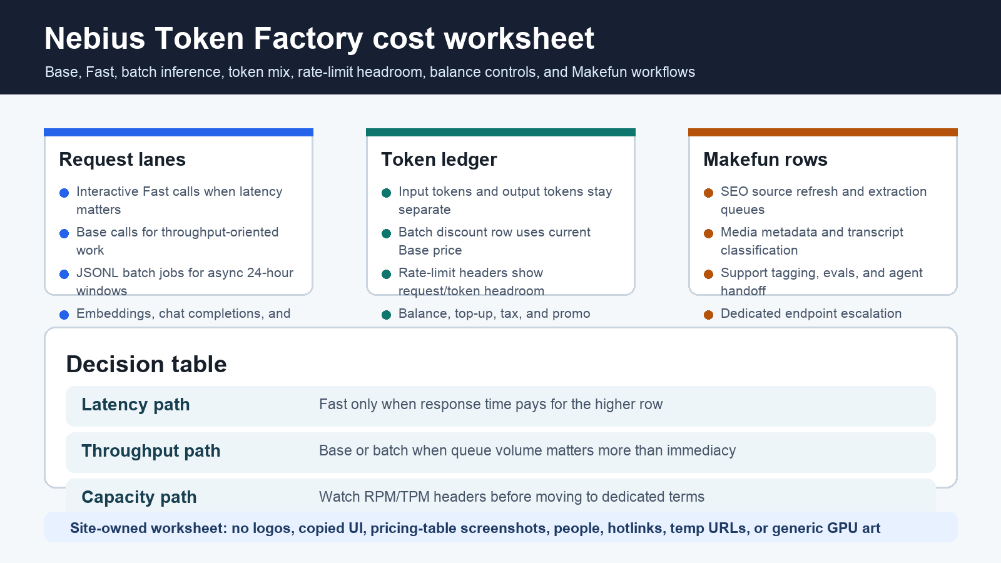Click blue bullet beside 'Embeddings, chat completions'
Viewport: 1001px width, 563px height.
tap(64, 315)
